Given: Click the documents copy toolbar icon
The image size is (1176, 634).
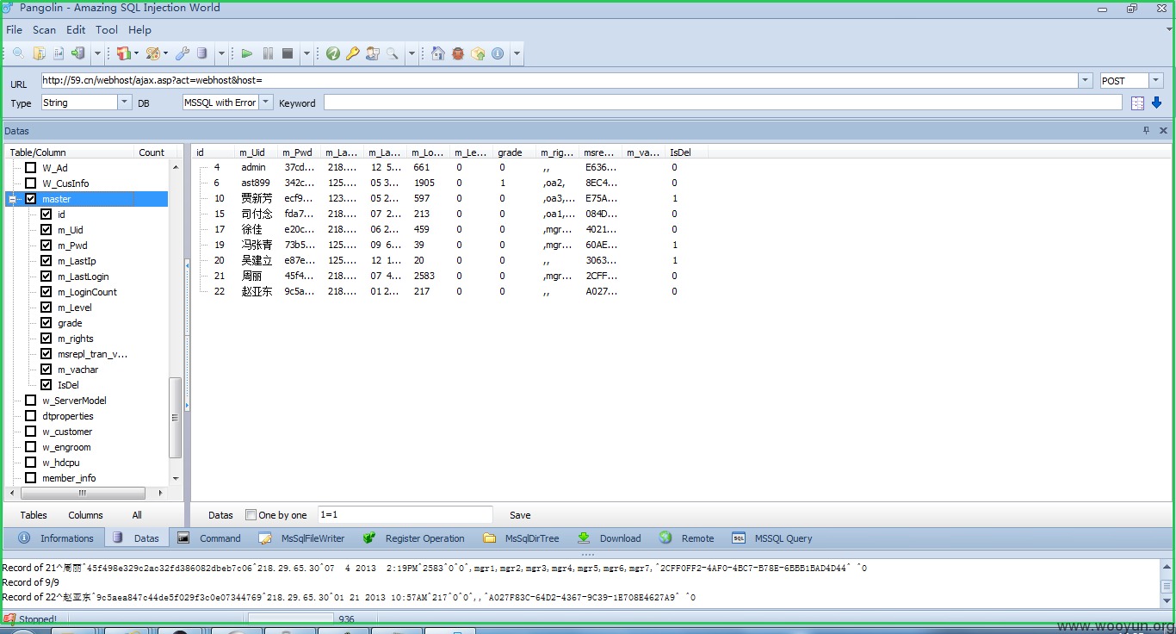Looking at the screenshot, I should (x=39, y=53).
